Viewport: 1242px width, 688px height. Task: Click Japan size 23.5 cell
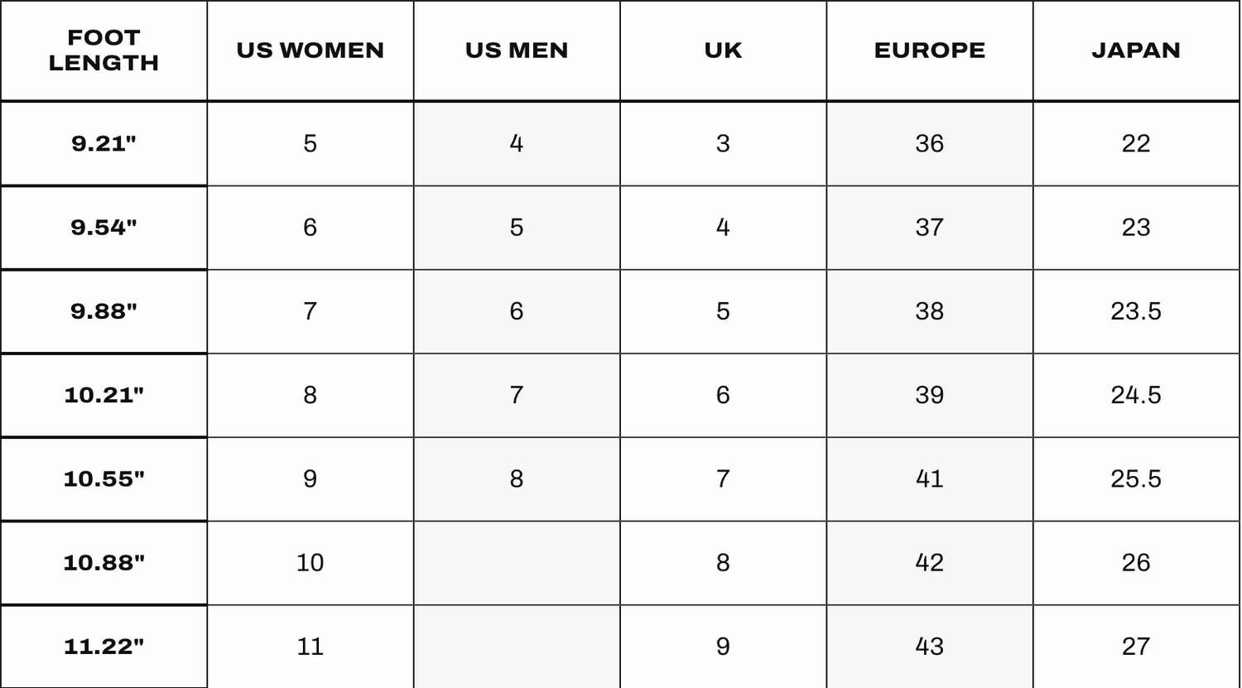(1136, 311)
